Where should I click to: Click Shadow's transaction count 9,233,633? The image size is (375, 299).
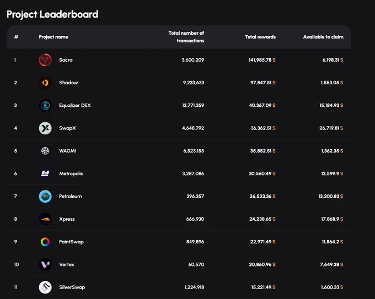[x=194, y=83]
